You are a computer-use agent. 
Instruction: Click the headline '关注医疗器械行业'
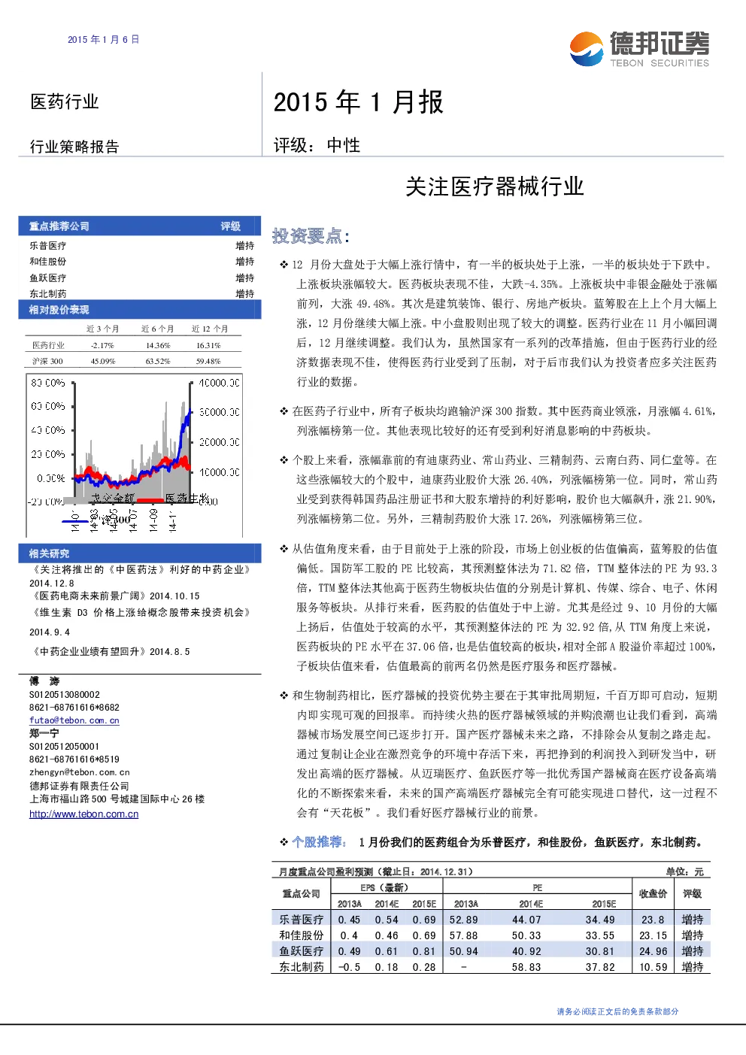pyautogui.click(x=495, y=186)
